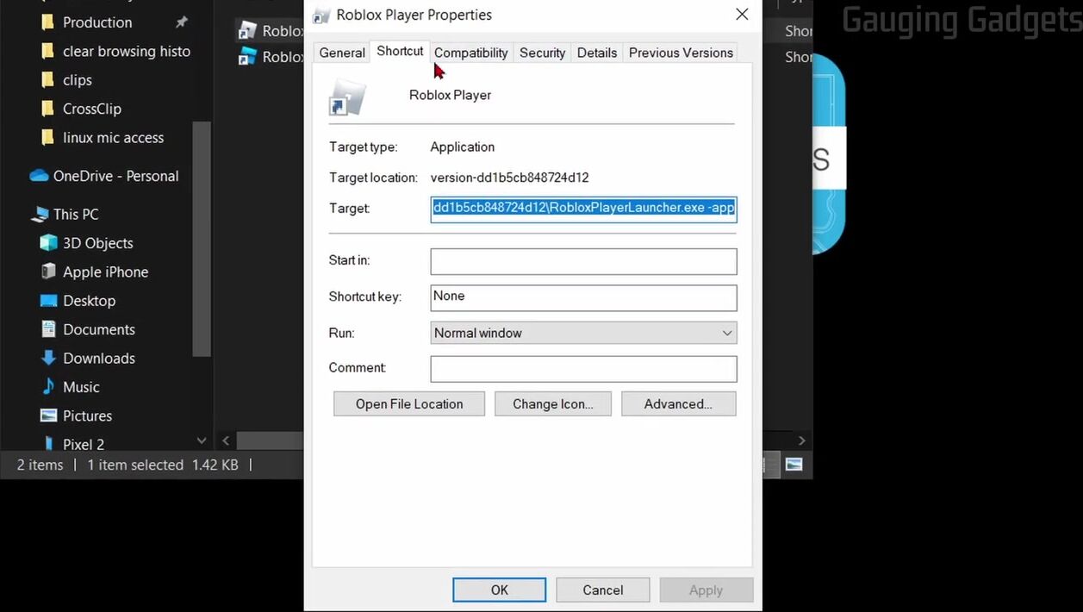Click the CrossClip folder icon
Viewport: 1083px width, 612px height.
(x=47, y=109)
